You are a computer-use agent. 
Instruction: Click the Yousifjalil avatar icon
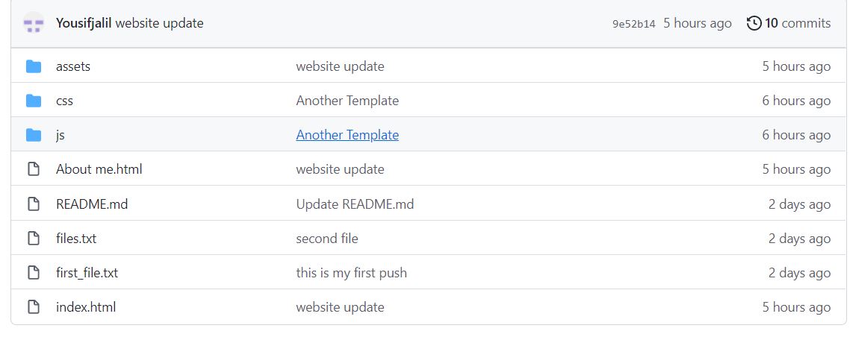[x=34, y=23]
